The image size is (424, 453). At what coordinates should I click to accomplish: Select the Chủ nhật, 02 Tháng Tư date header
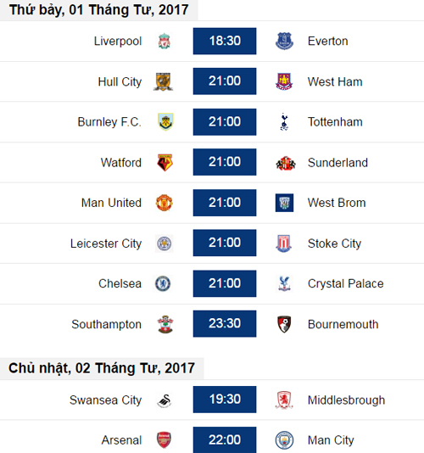[x=102, y=368]
